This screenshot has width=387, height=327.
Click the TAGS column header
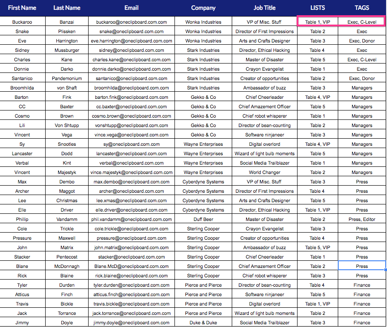pos(362,8)
